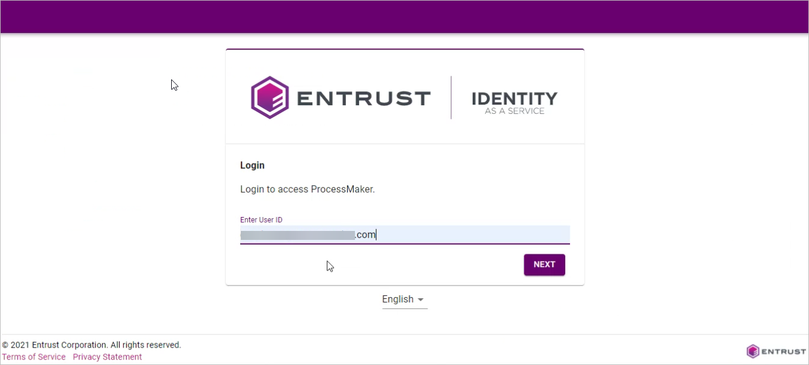Viewport: 809px width, 365px height.
Task: Click the vertical divider between the logos
Action: tap(451, 97)
